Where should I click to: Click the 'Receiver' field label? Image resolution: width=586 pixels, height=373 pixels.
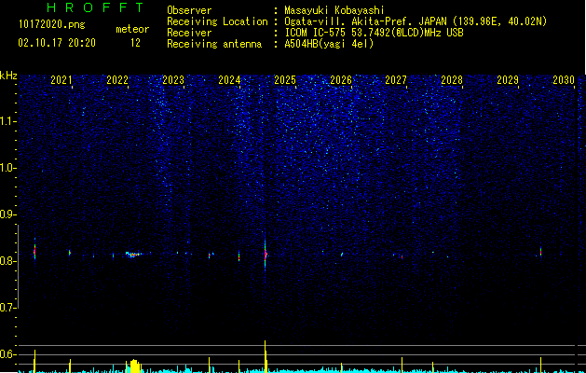[189, 33]
